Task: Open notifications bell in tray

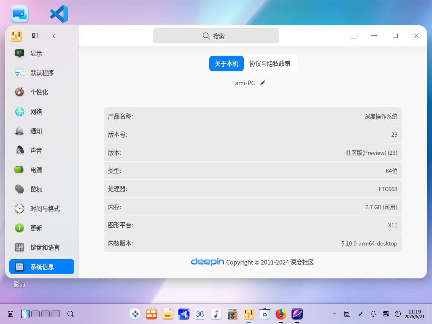Action: click(373, 314)
